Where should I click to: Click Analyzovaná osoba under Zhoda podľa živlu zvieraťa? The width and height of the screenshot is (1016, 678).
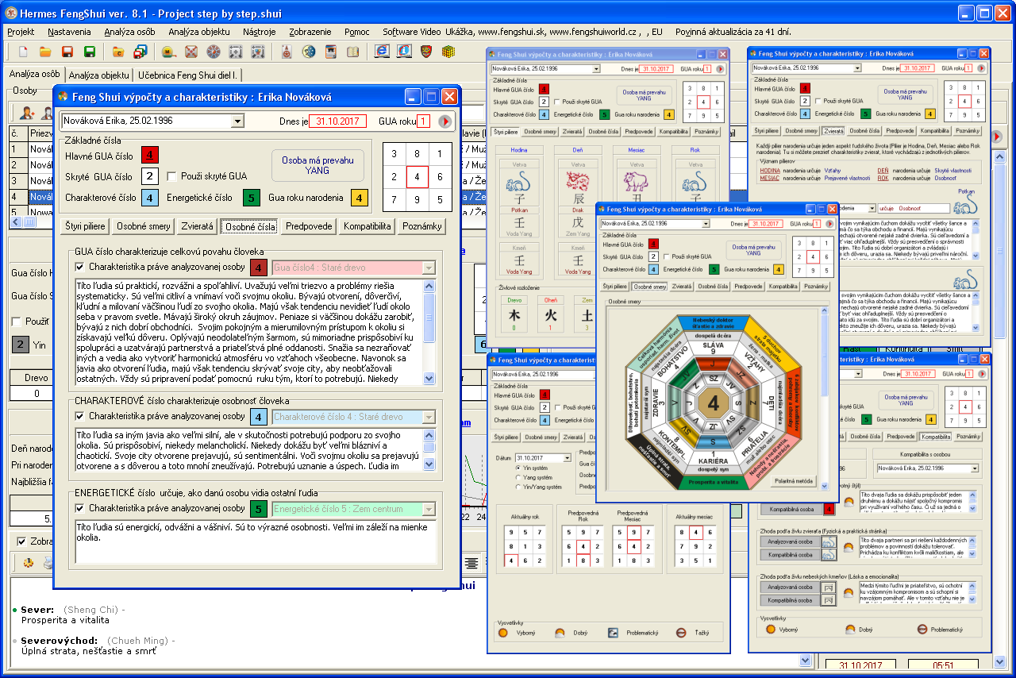[x=790, y=542]
